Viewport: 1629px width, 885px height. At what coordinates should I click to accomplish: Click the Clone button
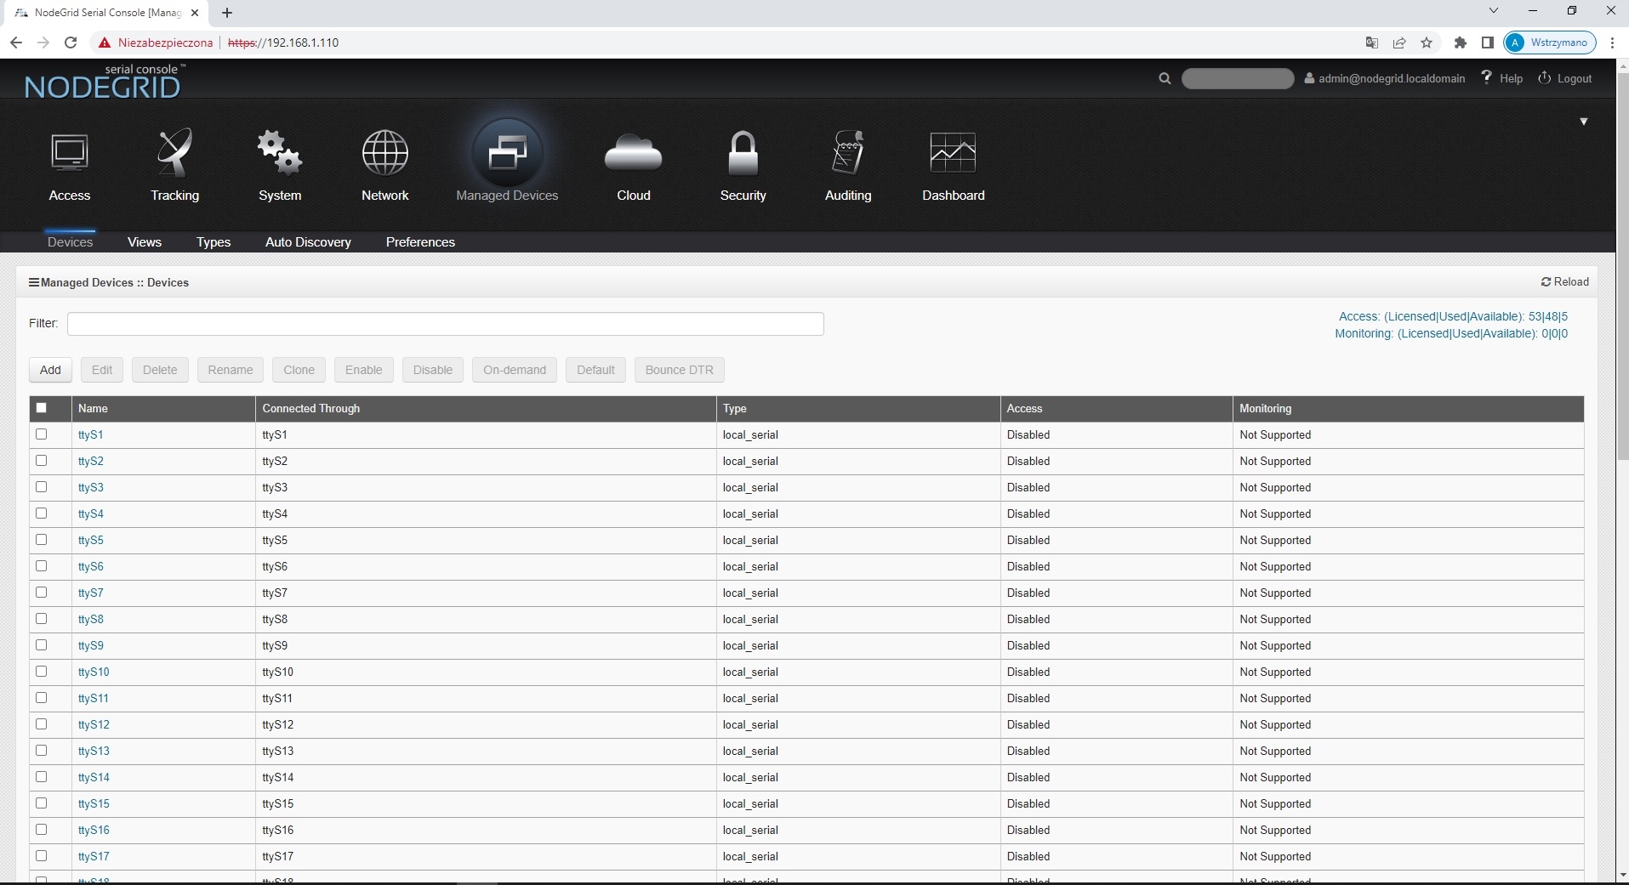click(x=299, y=370)
